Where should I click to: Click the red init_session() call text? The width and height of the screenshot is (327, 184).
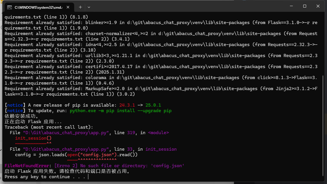[x=33, y=138]
